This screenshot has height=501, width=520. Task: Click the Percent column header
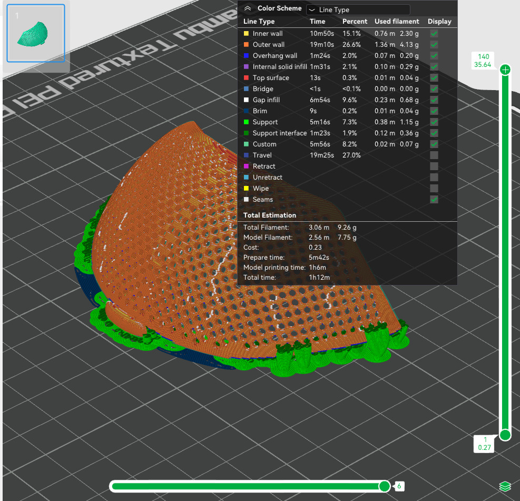pyautogui.click(x=355, y=21)
